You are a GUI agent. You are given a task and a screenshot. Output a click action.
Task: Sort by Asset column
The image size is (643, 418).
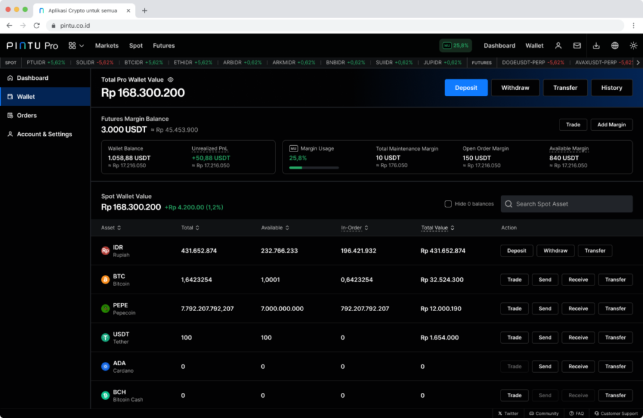(111, 228)
